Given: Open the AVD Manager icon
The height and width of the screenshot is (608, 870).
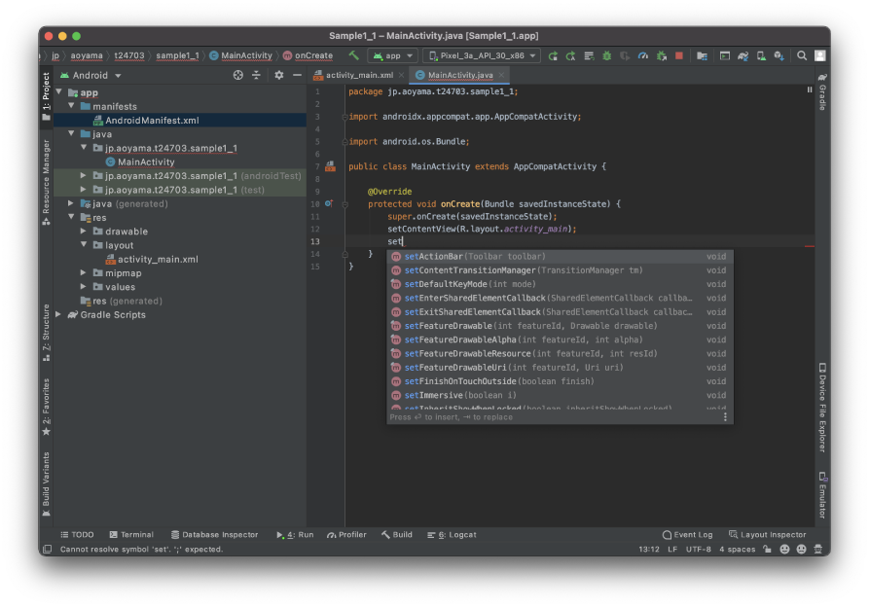Looking at the screenshot, I should (761, 55).
